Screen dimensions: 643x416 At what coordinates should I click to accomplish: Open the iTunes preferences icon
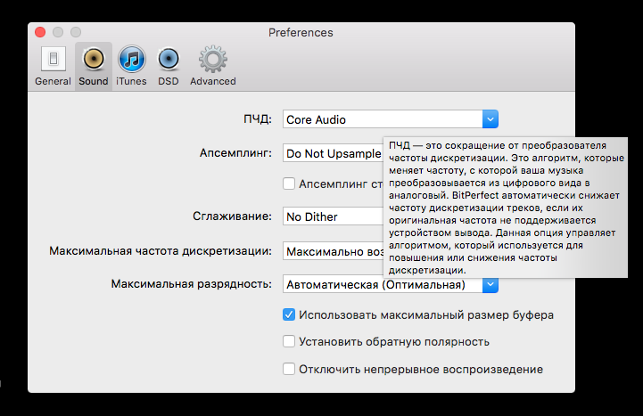click(x=131, y=60)
